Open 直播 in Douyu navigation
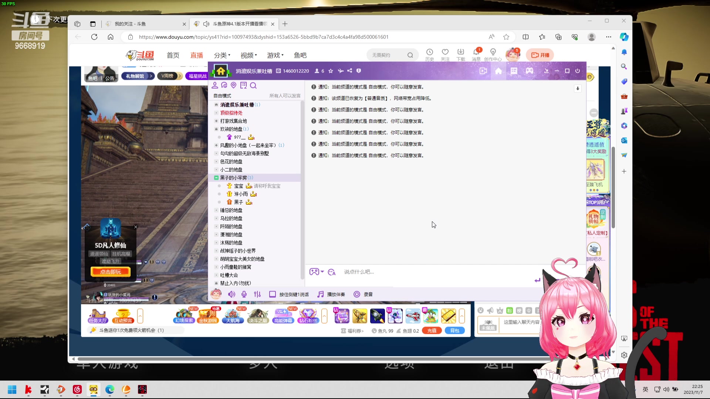 tap(197, 55)
